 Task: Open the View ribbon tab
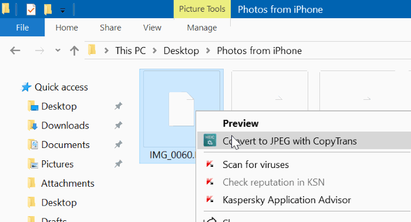[152, 27]
